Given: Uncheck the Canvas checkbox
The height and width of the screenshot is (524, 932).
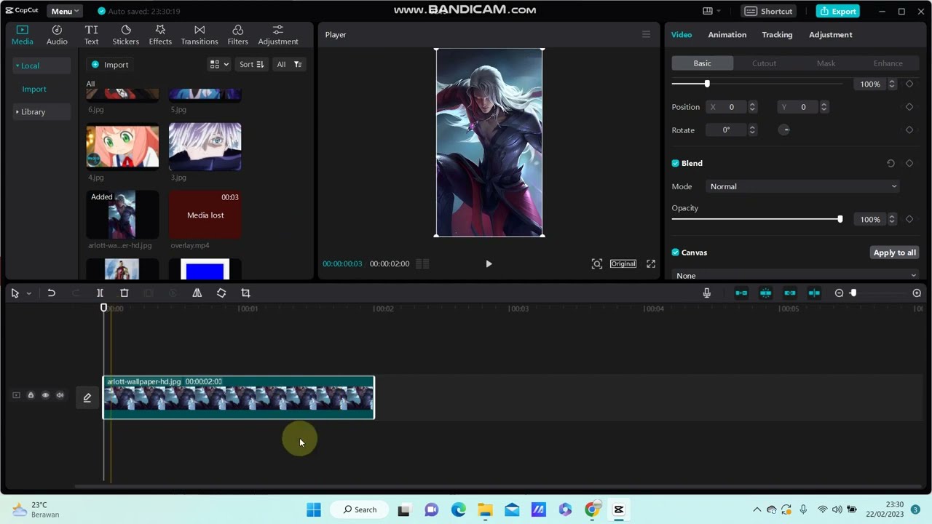Looking at the screenshot, I should pyautogui.click(x=675, y=253).
